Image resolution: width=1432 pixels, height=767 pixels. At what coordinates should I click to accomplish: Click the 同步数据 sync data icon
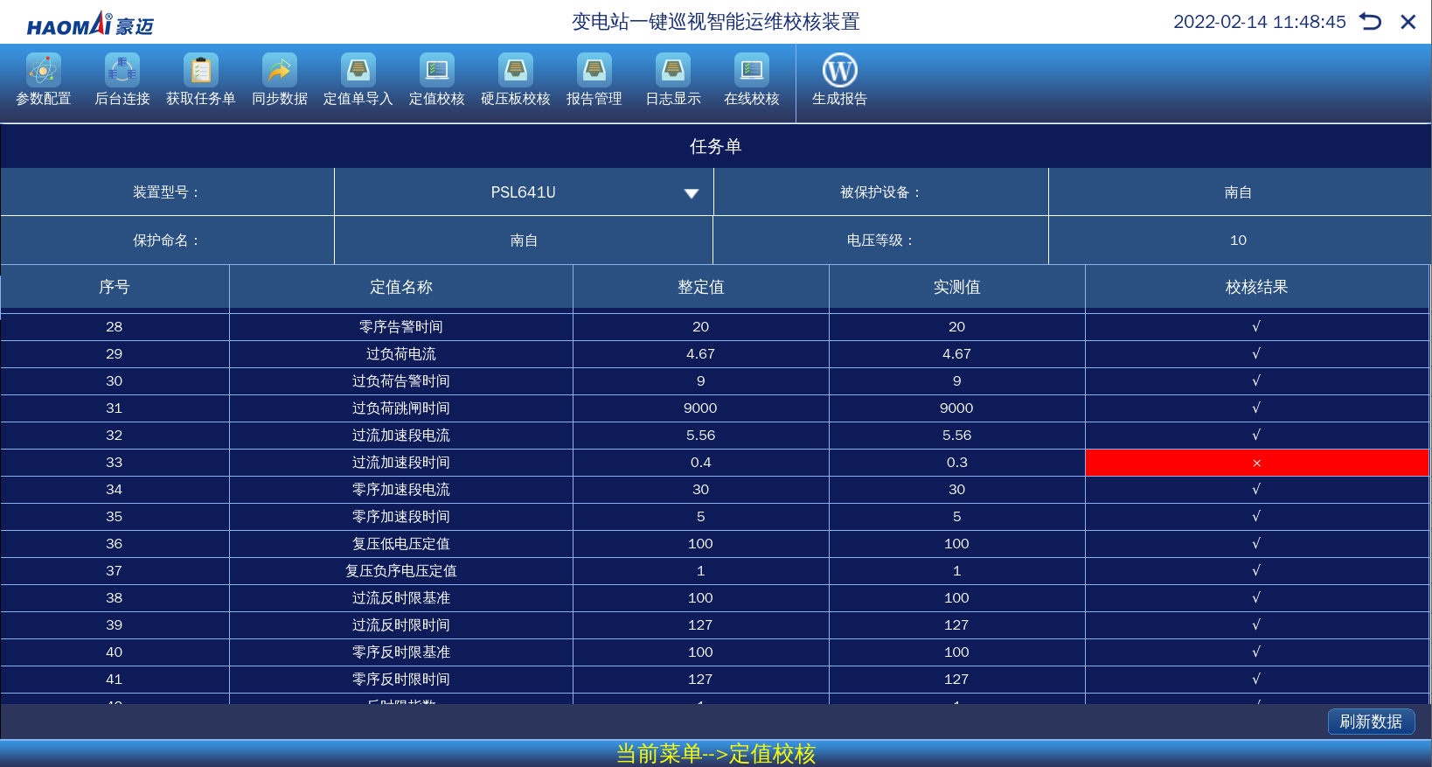click(x=279, y=71)
